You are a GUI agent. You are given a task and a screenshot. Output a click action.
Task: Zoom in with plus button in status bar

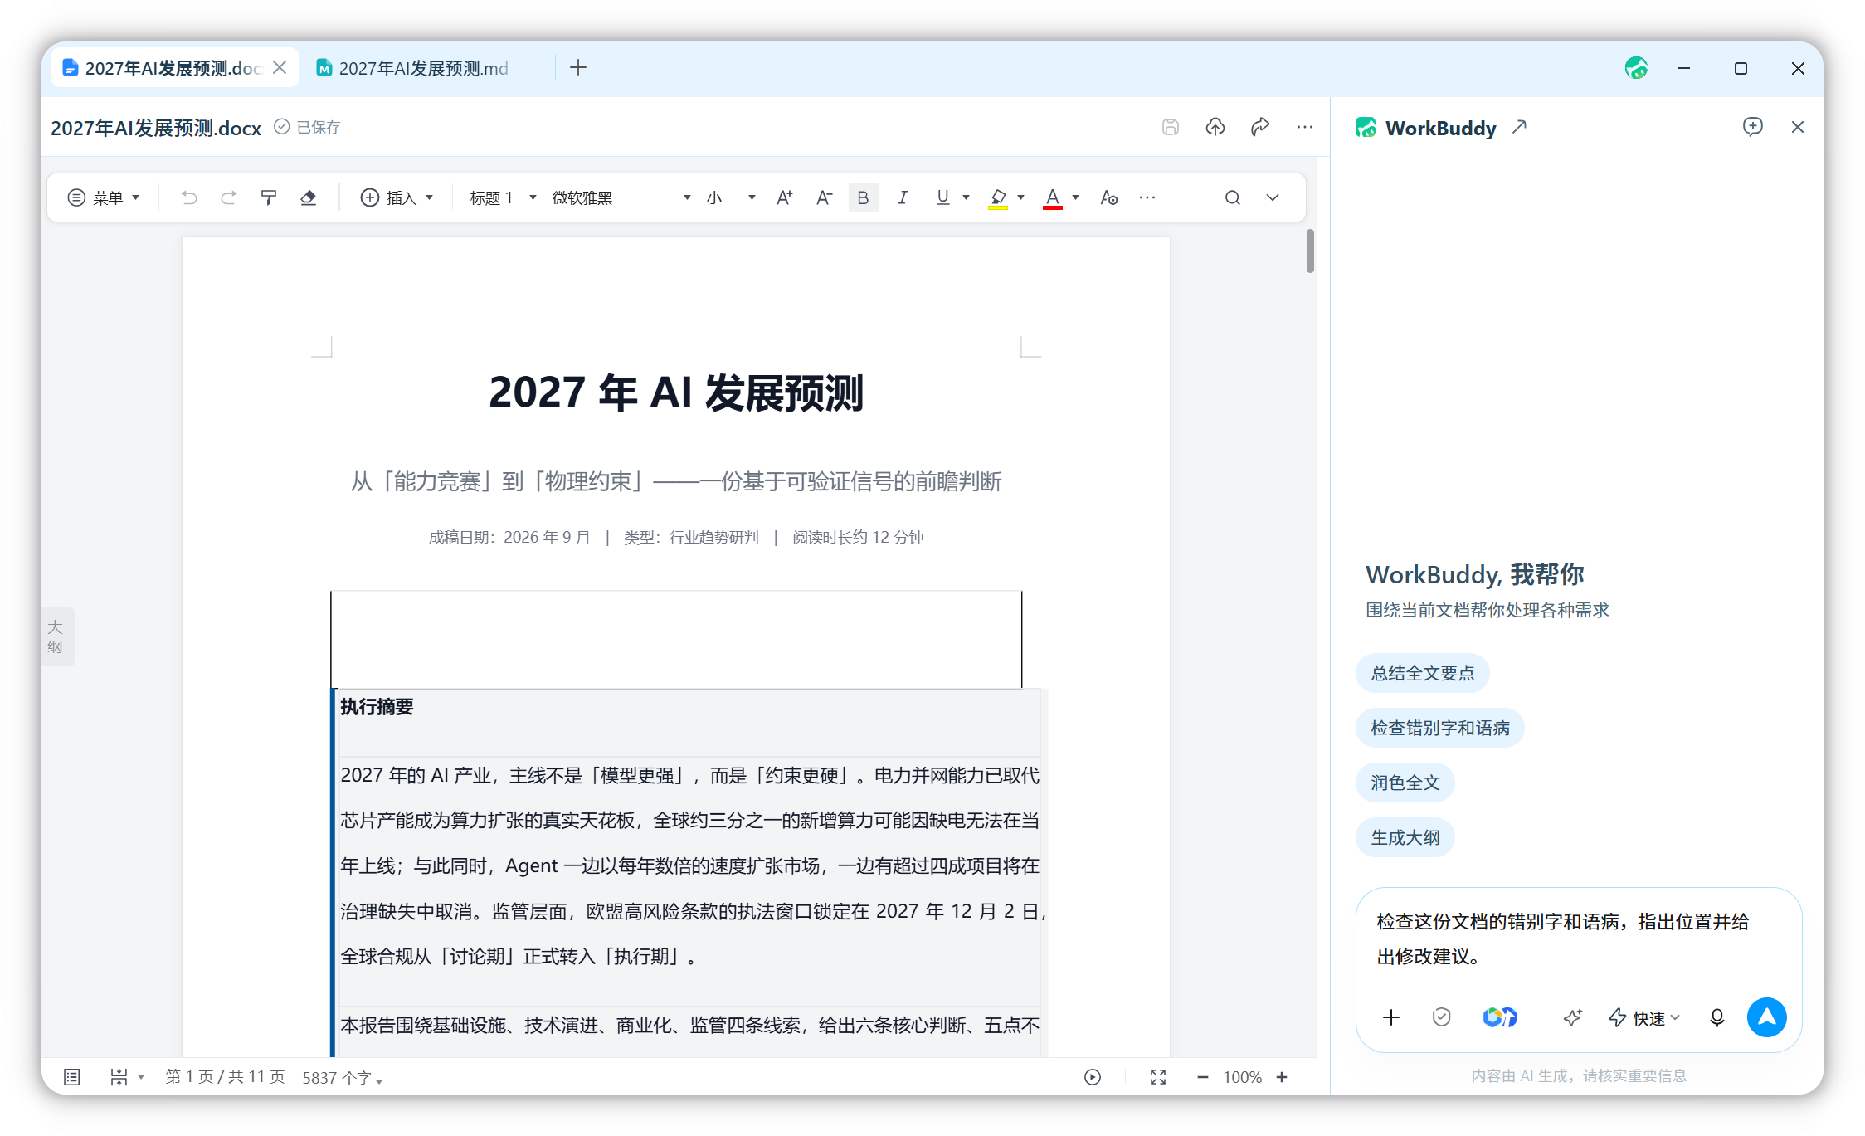(1282, 1077)
